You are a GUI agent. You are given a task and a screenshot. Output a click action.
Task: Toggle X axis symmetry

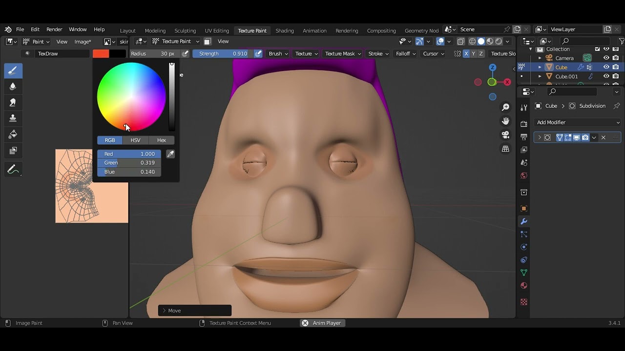point(466,54)
